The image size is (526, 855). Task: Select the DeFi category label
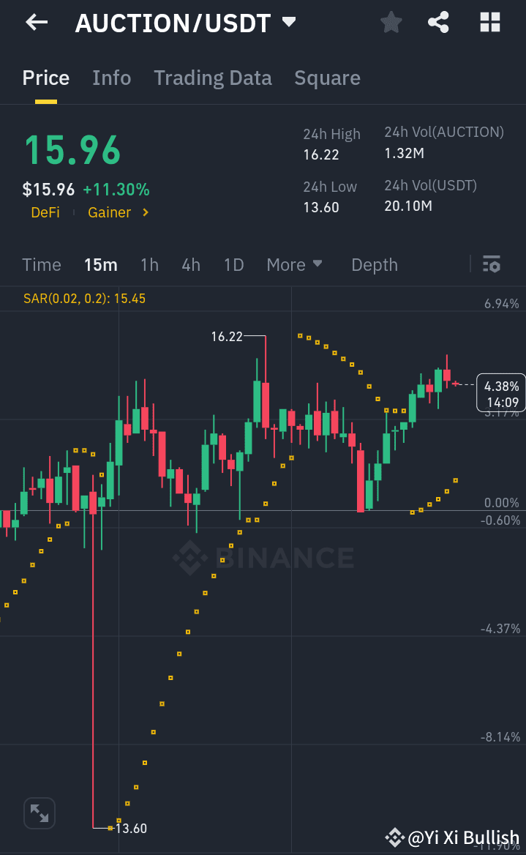point(45,212)
